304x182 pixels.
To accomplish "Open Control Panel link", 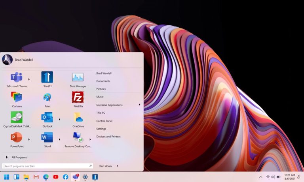I will (104, 121).
